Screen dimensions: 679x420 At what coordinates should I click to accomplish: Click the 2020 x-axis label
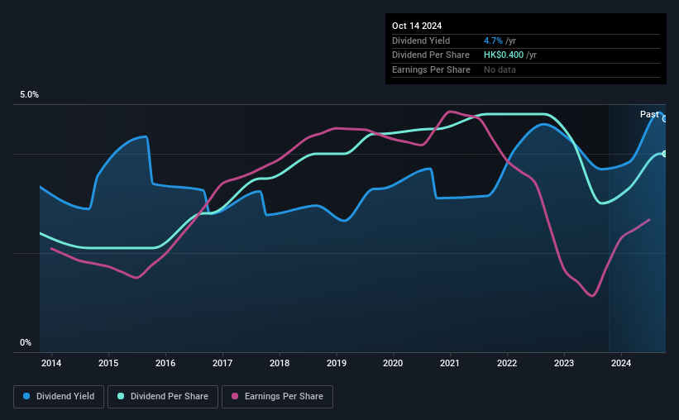tap(393, 363)
